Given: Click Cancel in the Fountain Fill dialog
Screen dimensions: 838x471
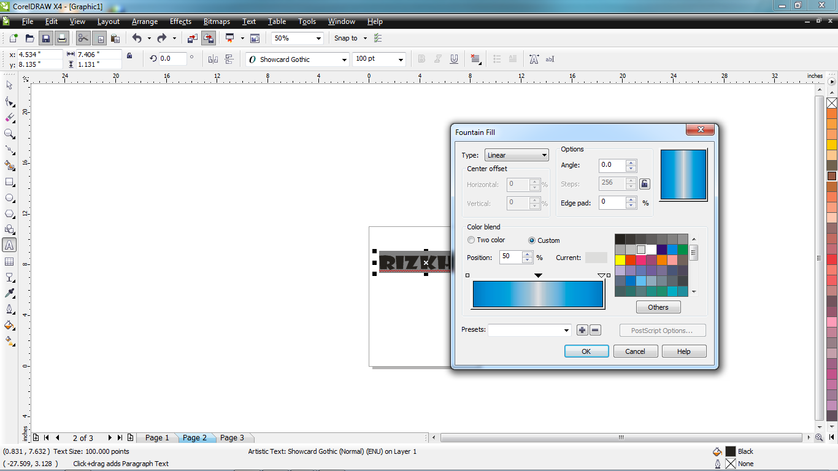Looking at the screenshot, I should (x=636, y=351).
